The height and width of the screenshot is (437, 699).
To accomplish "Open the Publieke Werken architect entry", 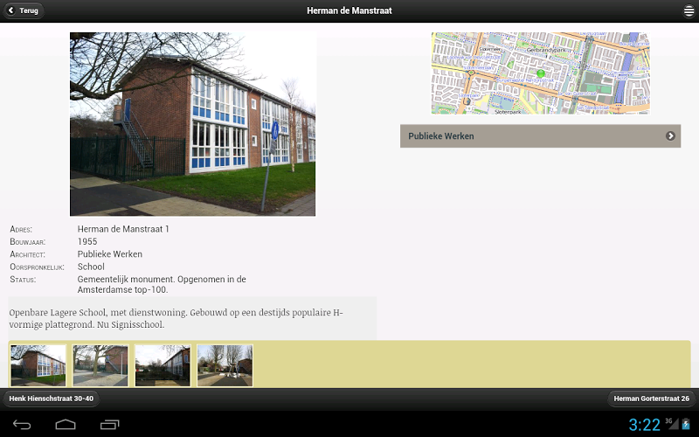I will pos(540,136).
